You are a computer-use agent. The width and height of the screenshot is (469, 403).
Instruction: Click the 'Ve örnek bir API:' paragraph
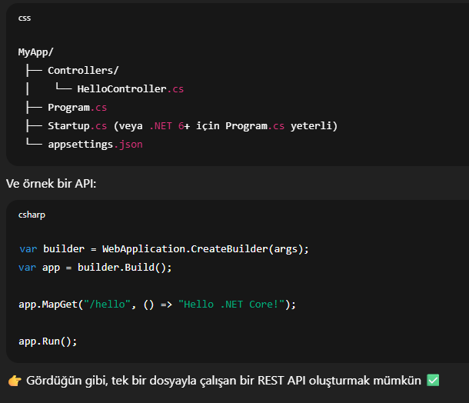[x=52, y=184]
